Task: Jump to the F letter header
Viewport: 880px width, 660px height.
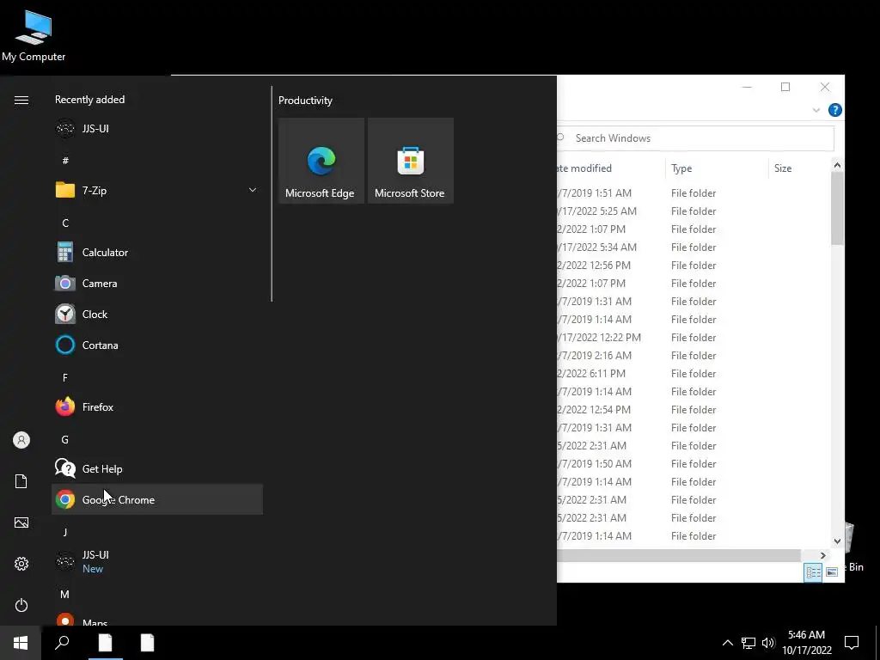Action: [65, 378]
